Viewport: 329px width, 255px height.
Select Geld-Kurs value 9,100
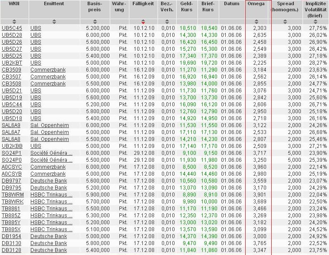(190, 153)
